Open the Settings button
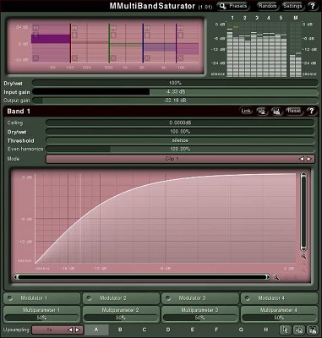322x338 pixels. point(292,6)
